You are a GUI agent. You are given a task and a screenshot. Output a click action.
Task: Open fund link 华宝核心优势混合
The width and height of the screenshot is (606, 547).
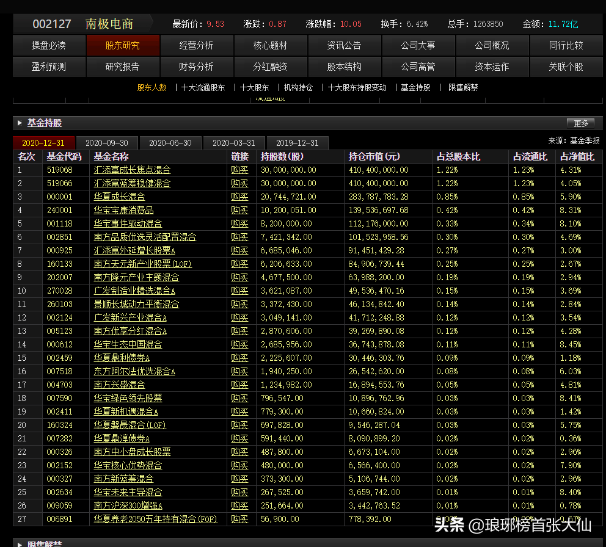[128, 465]
